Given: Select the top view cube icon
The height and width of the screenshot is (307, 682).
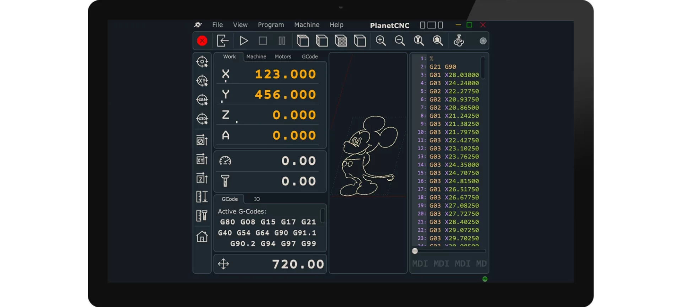Looking at the screenshot, I should [303, 41].
